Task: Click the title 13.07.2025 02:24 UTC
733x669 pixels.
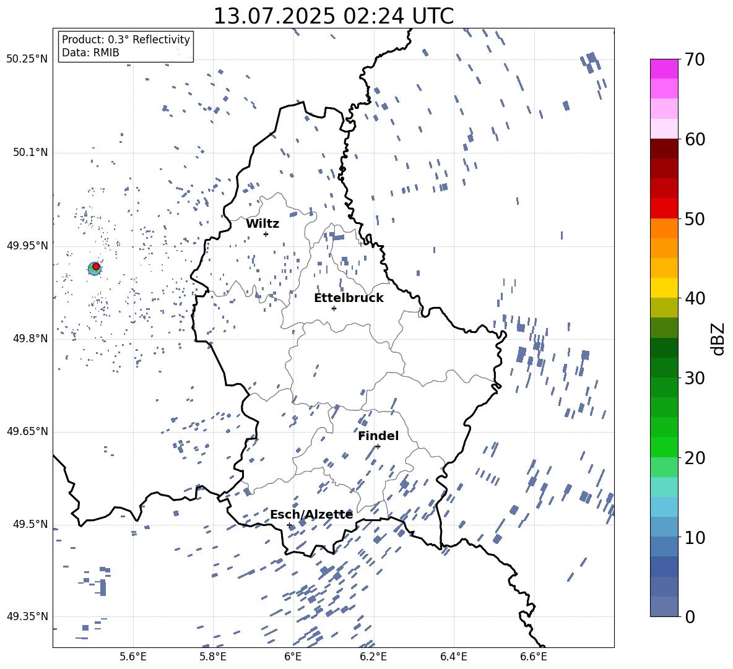Action: (x=334, y=16)
